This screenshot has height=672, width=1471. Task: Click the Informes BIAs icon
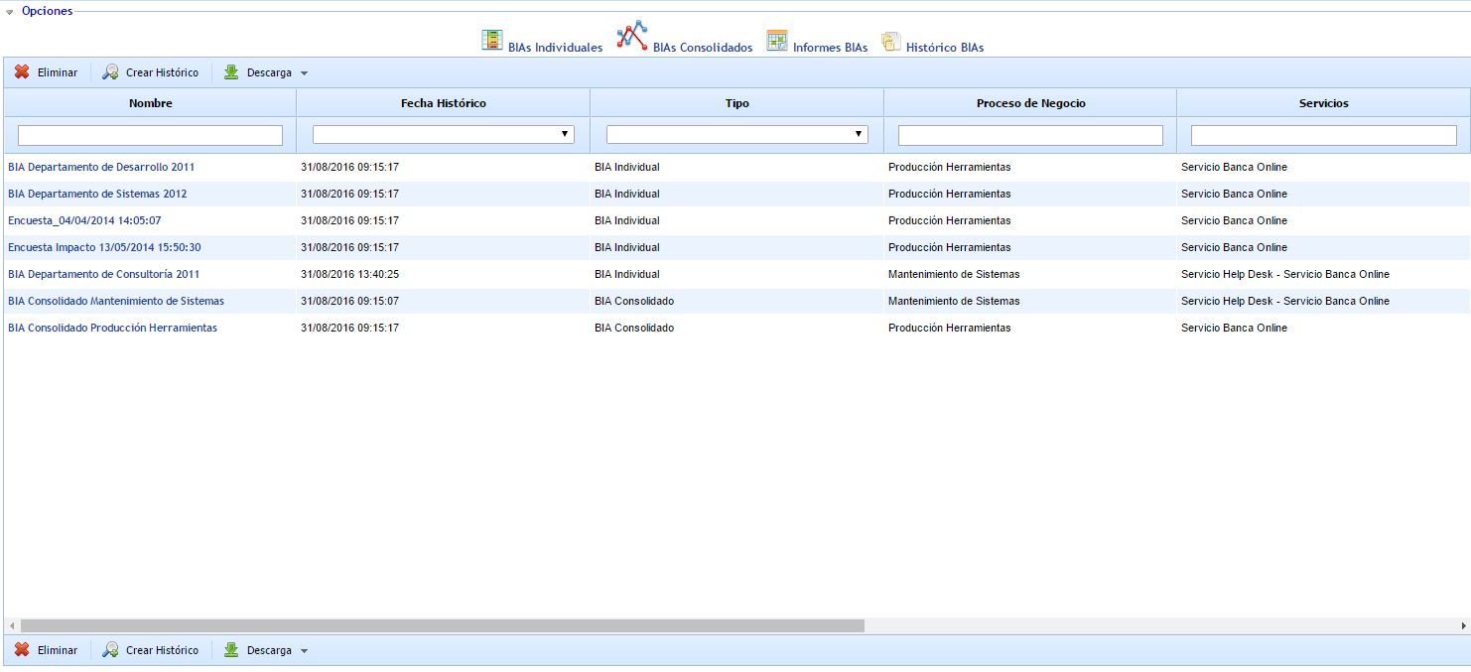coord(776,41)
